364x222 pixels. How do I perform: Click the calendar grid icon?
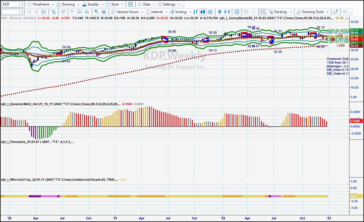tap(44, 12)
